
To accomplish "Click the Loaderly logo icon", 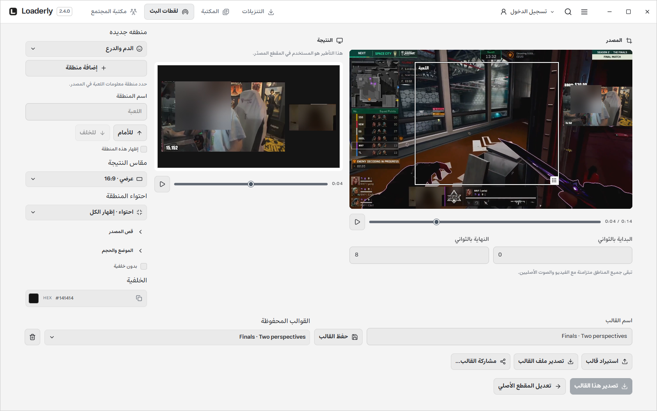I will point(13,12).
